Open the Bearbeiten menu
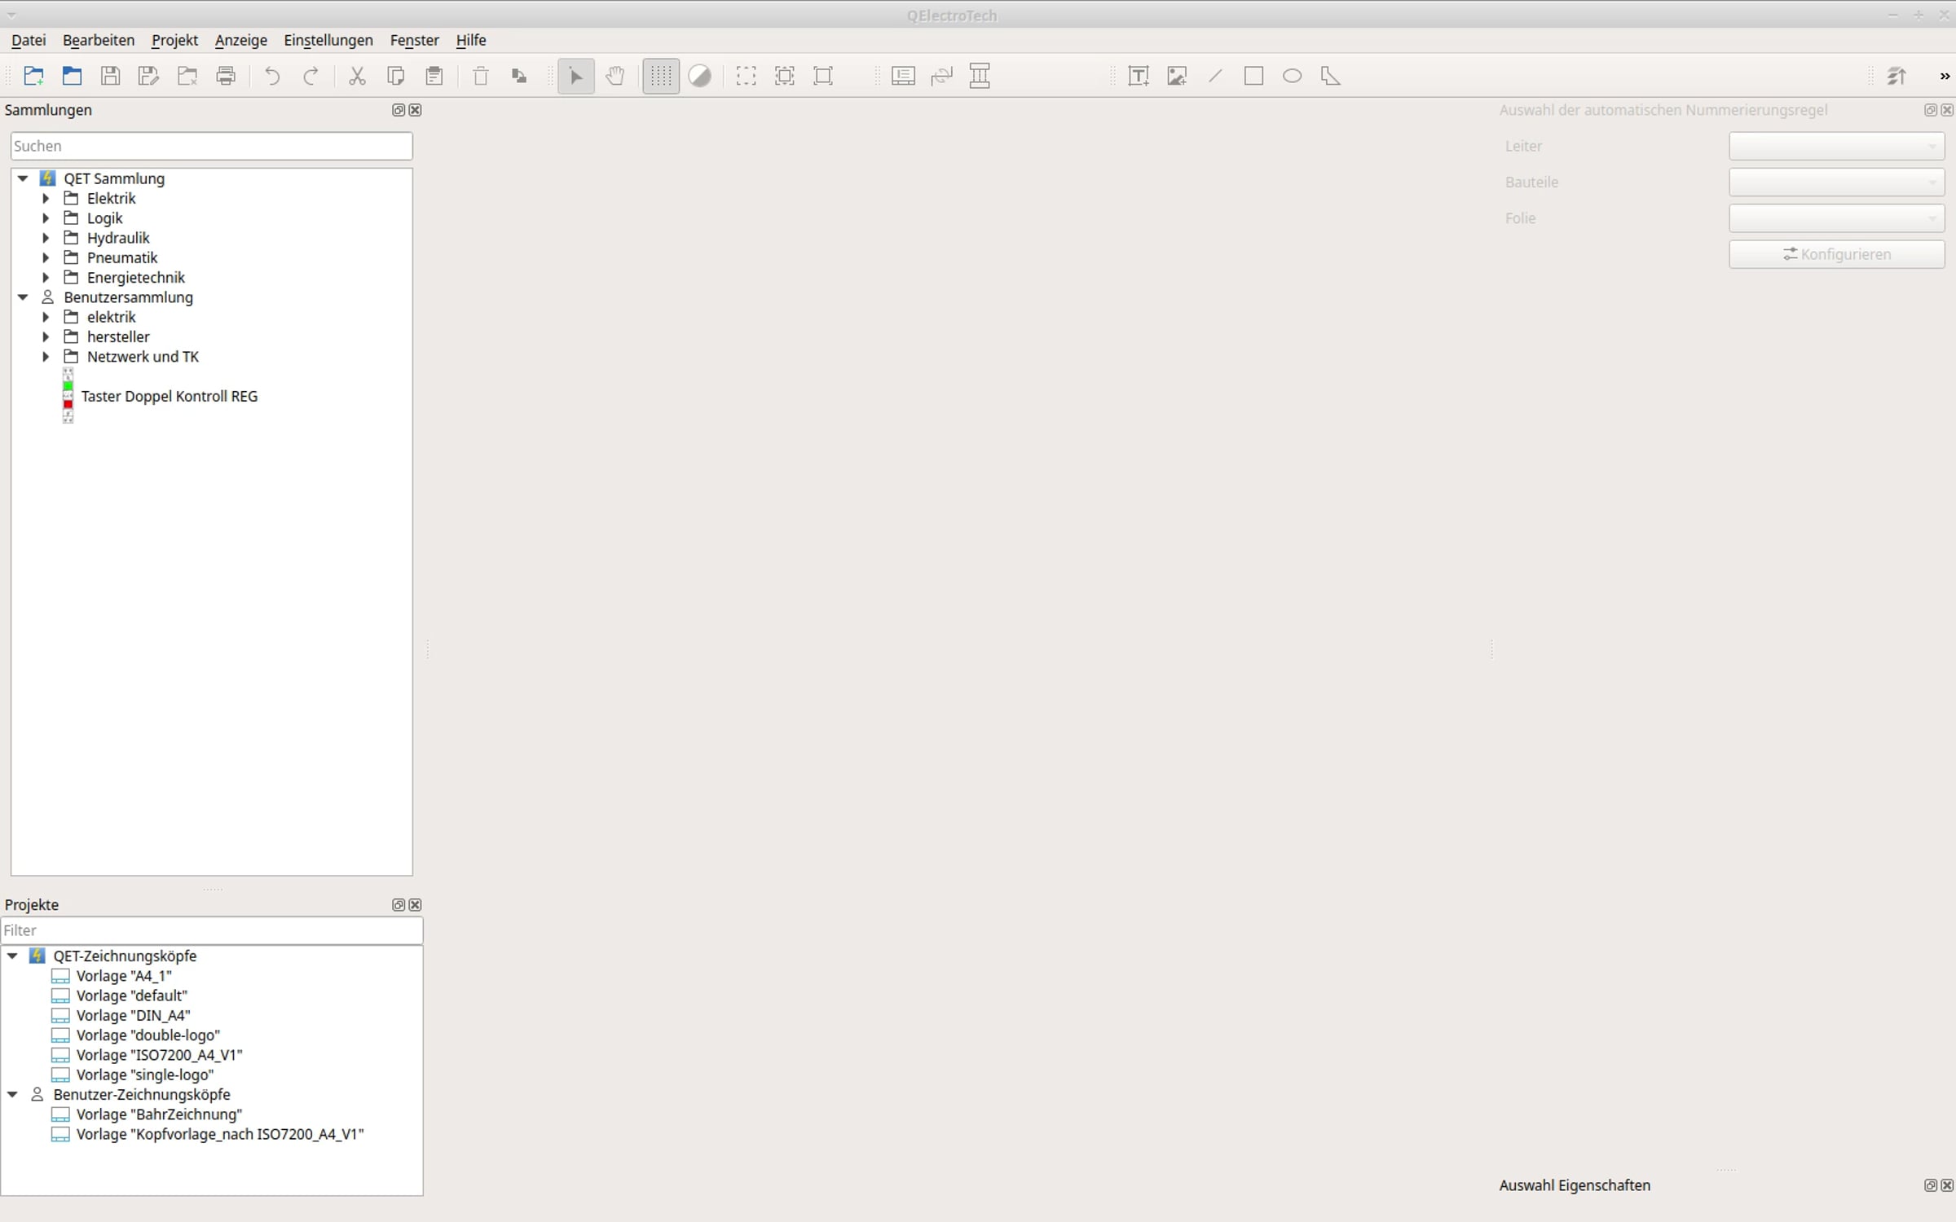1956x1222 pixels. coord(99,40)
